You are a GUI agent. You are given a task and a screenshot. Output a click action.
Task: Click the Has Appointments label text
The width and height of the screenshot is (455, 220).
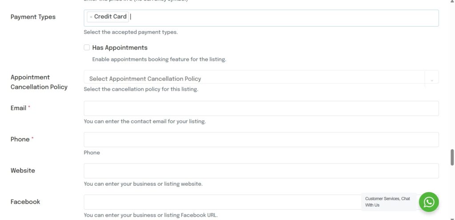[x=120, y=48]
